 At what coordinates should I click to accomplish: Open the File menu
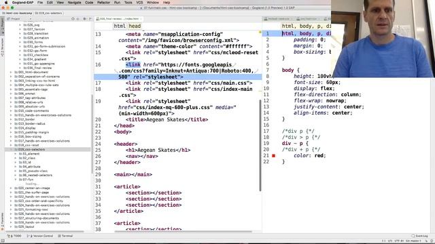point(40,3)
